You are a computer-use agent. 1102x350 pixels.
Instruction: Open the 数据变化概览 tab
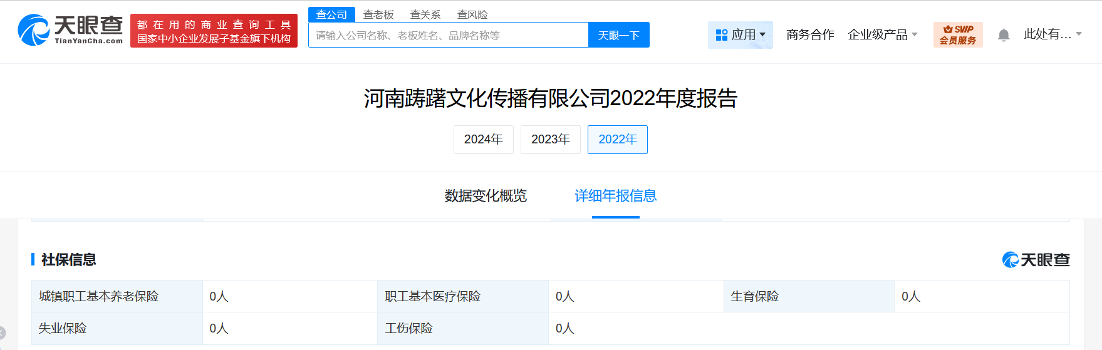[x=486, y=196]
